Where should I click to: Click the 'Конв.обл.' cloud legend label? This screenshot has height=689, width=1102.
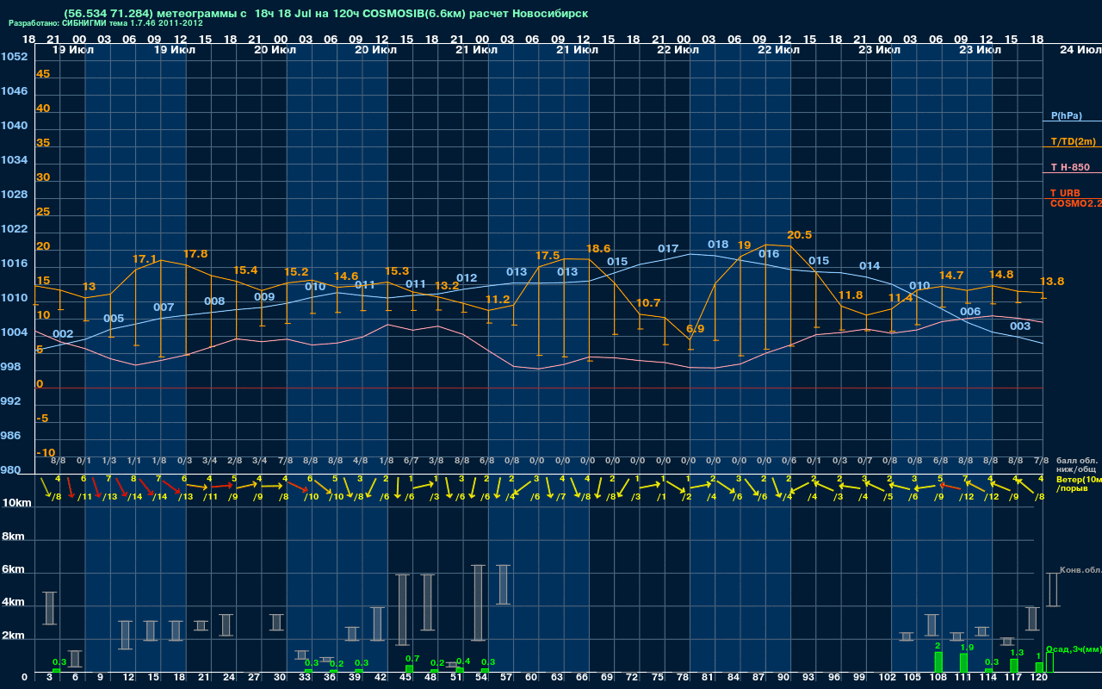point(1080,570)
